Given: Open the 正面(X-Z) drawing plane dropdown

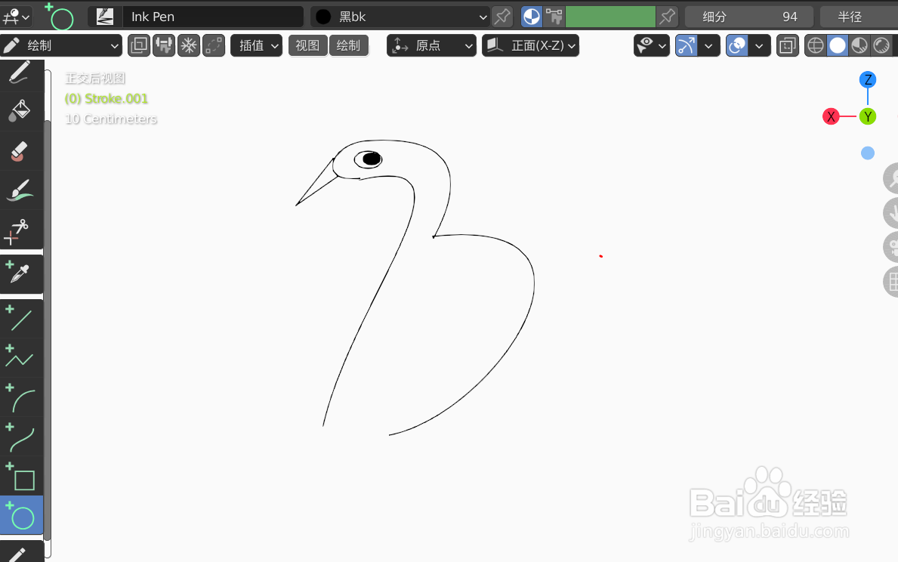Looking at the screenshot, I should point(530,45).
